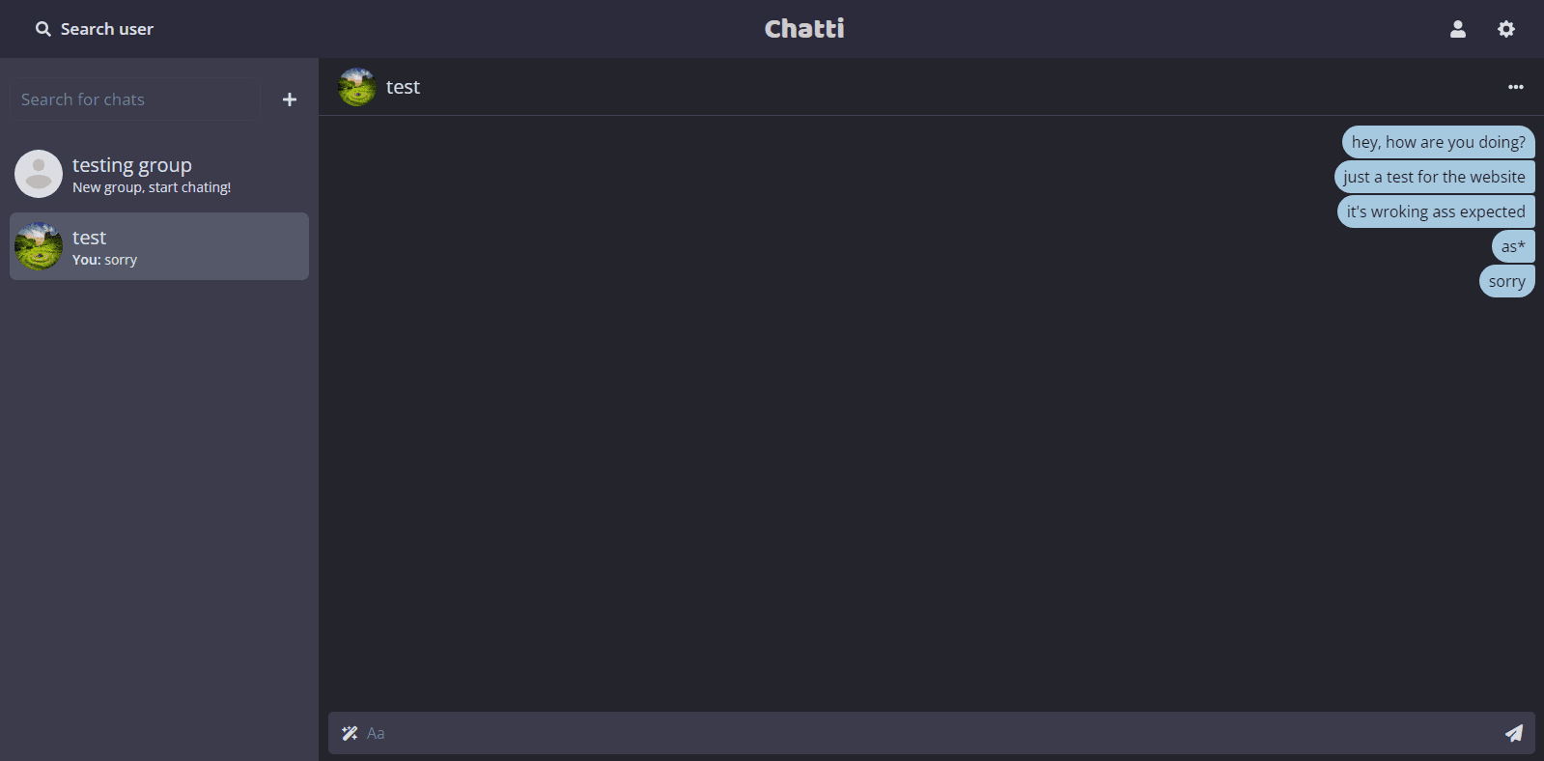1544x761 pixels.
Task: Open settings via the gear icon
Action: click(1505, 29)
